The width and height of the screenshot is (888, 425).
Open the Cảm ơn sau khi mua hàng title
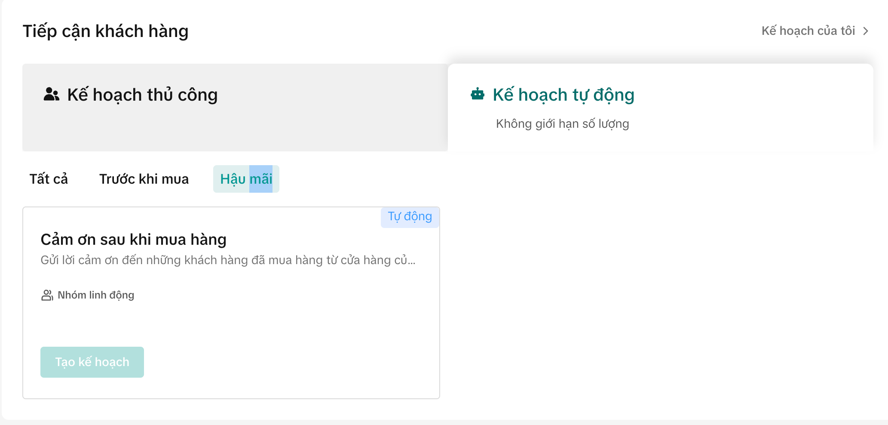(133, 240)
